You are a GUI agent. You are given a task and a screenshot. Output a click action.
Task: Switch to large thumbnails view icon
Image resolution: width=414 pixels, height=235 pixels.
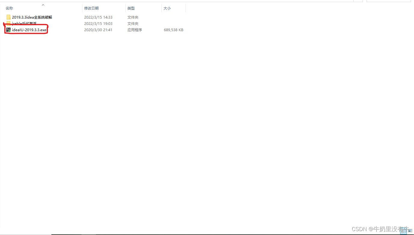point(410,231)
